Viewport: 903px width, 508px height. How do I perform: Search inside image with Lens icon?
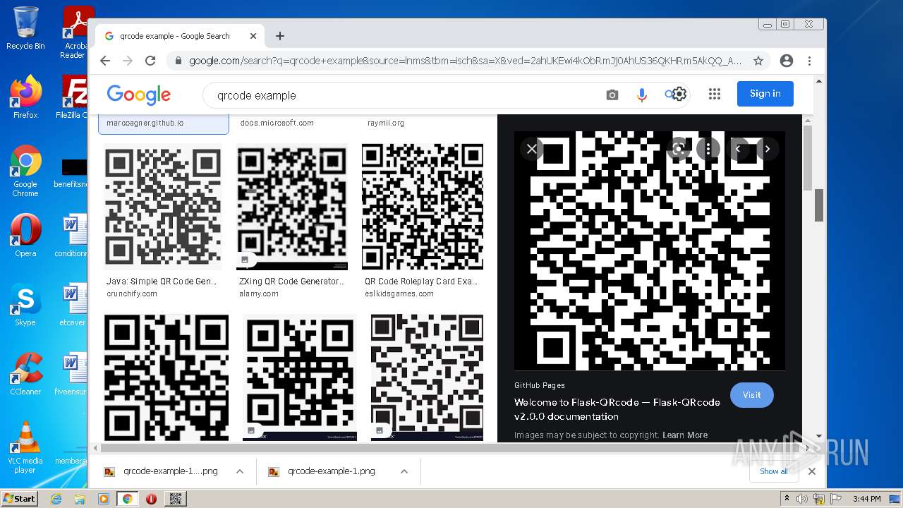pyautogui.click(x=679, y=148)
